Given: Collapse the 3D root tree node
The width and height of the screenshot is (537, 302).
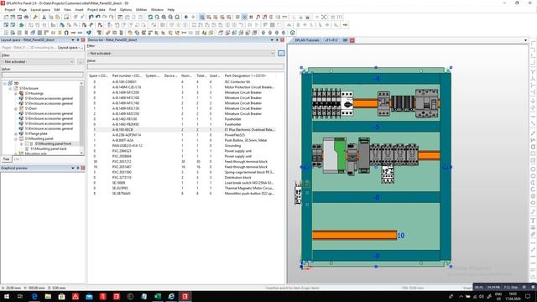Looking at the screenshot, I should pyautogui.click(x=5, y=83).
